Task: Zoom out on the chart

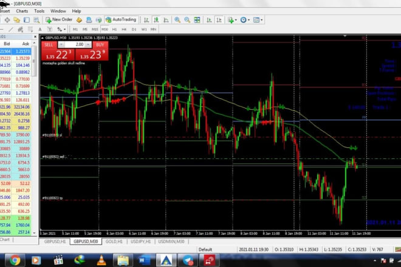Action: (x=187, y=20)
